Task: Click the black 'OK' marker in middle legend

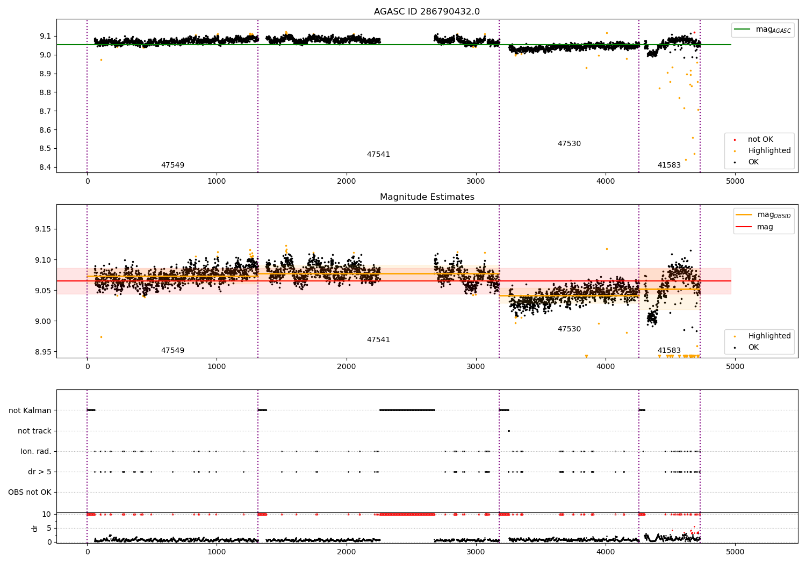Action: (x=735, y=348)
